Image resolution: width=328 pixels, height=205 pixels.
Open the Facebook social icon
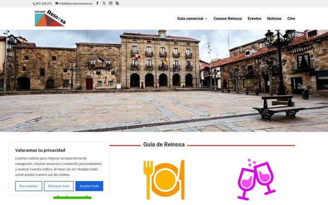(x=97, y=3)
